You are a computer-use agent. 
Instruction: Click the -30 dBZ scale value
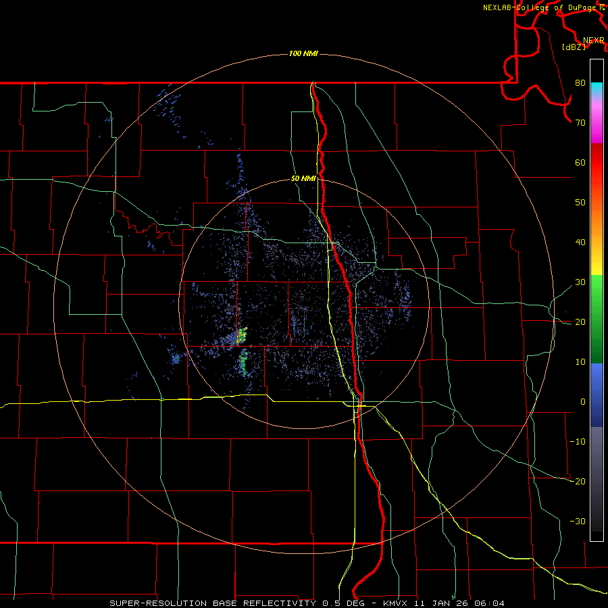(578, 522)
